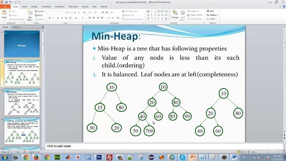Select the Rectangle shape in the shapes gallery

click(159, 12)
